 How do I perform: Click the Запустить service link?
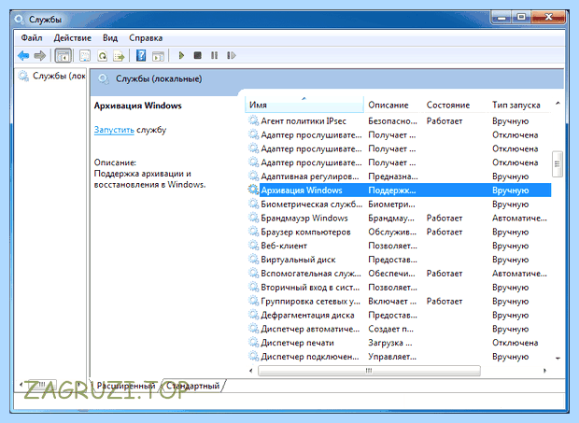(x=114, y=130)
